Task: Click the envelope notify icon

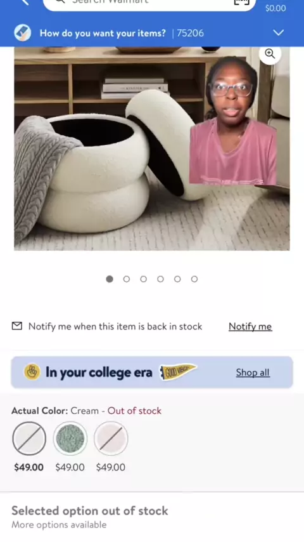Action: pyautogui.click(x=17, y=326)
